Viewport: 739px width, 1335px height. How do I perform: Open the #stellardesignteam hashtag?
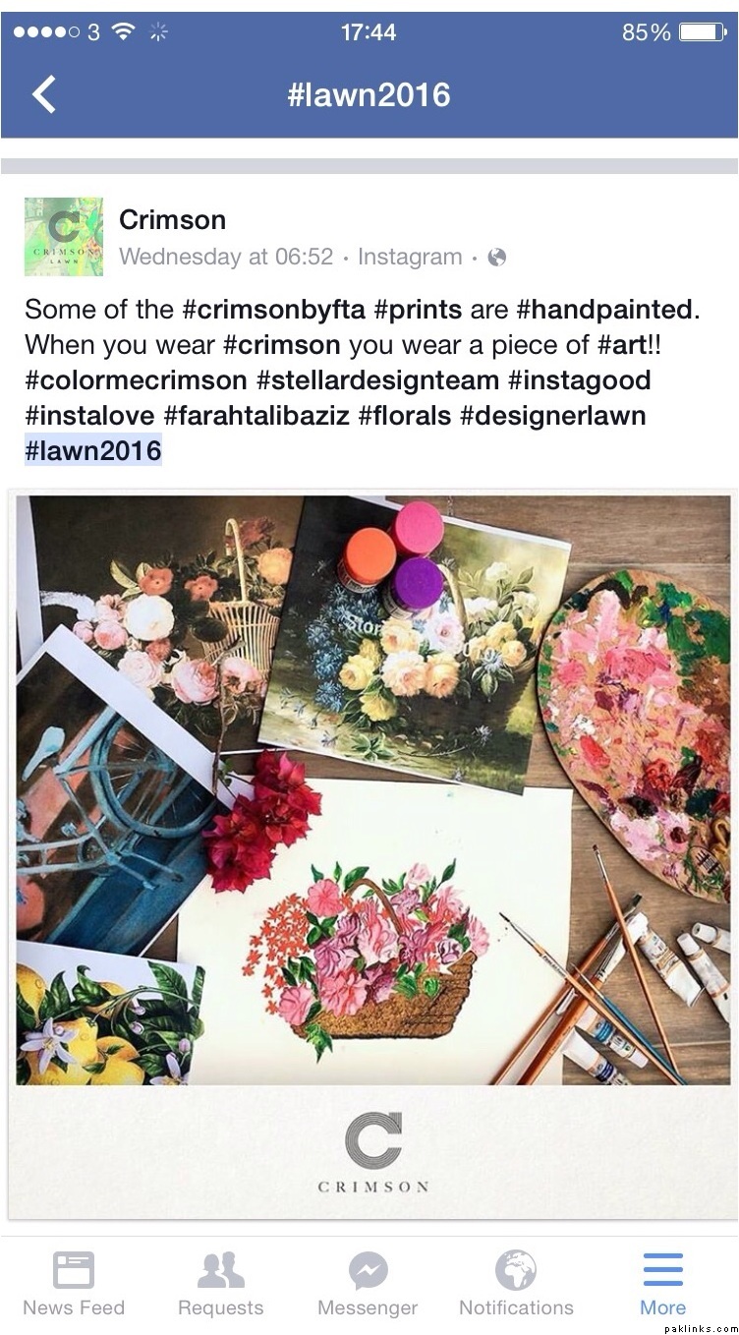click(x=381, y=380)
